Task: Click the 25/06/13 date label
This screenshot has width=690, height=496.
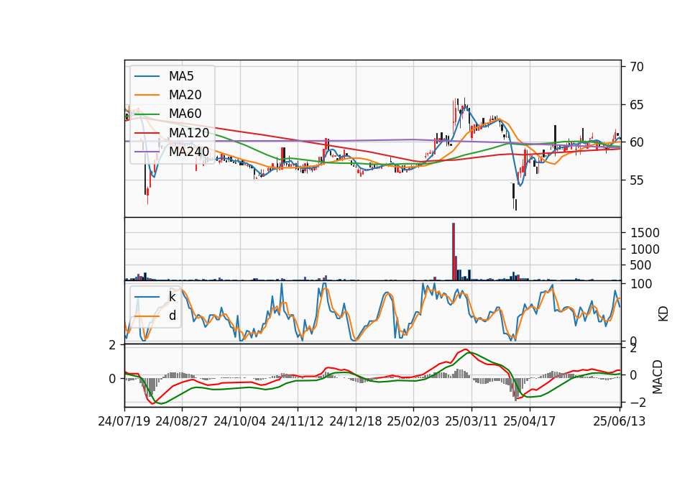Action: pyautogui.click(x=620, y=421)
